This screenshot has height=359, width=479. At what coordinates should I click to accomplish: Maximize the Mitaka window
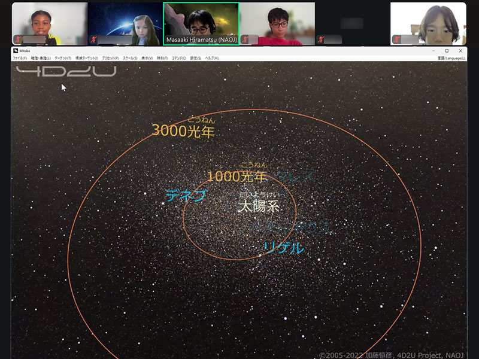pyautogui.click(x=447, y=51)
